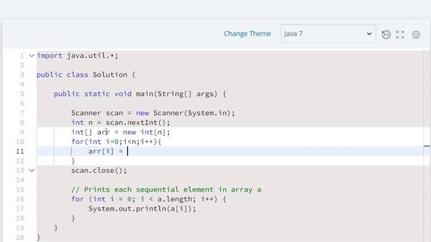Collapse the code fold arrow at line 1
This screenshot has height=242, width=431.
click(x=32, y=56)
